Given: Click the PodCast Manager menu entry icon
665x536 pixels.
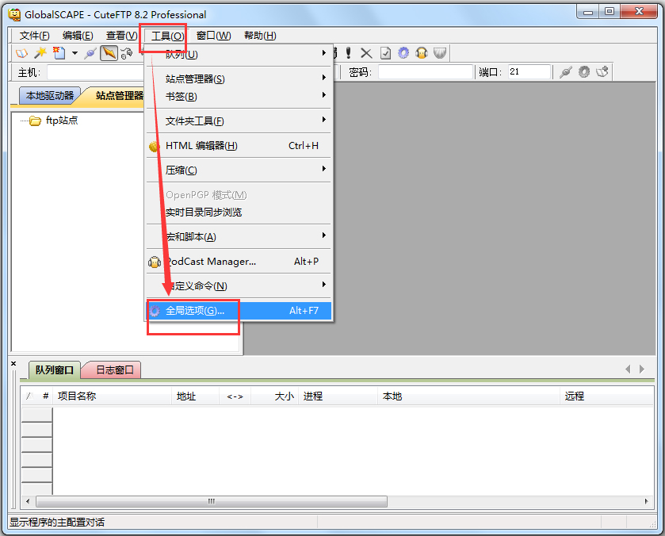Looking at the screenshot, I should [x=155, y=262].
